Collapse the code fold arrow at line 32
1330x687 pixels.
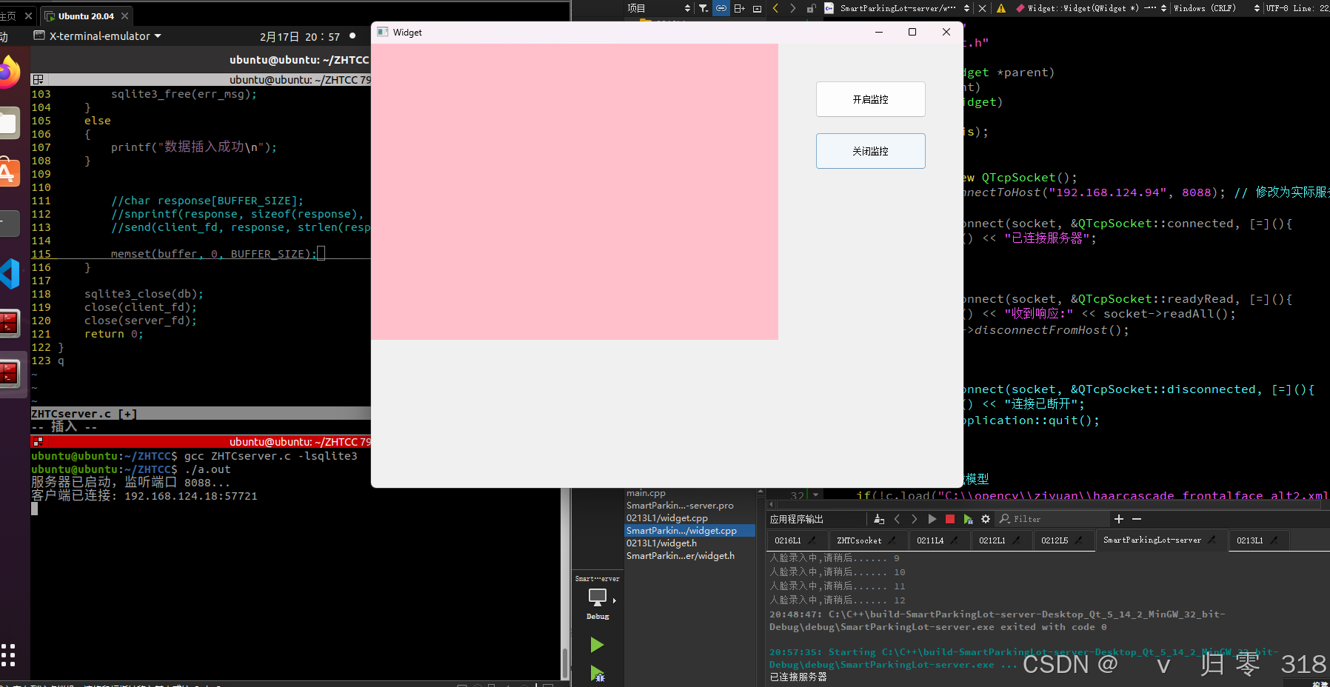click(815, 495)
